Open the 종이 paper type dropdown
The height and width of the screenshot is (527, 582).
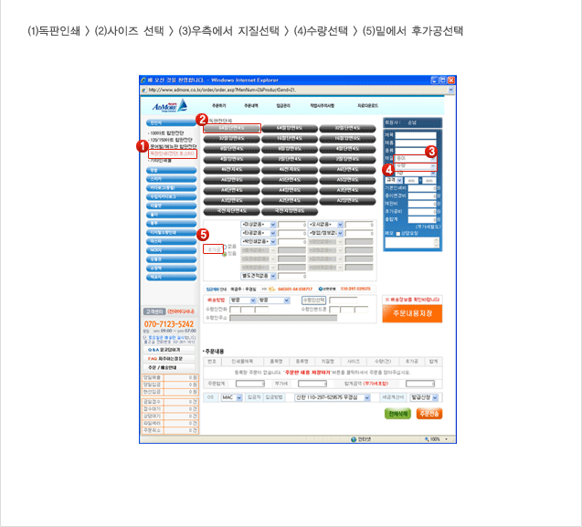(x=418, y=157)
